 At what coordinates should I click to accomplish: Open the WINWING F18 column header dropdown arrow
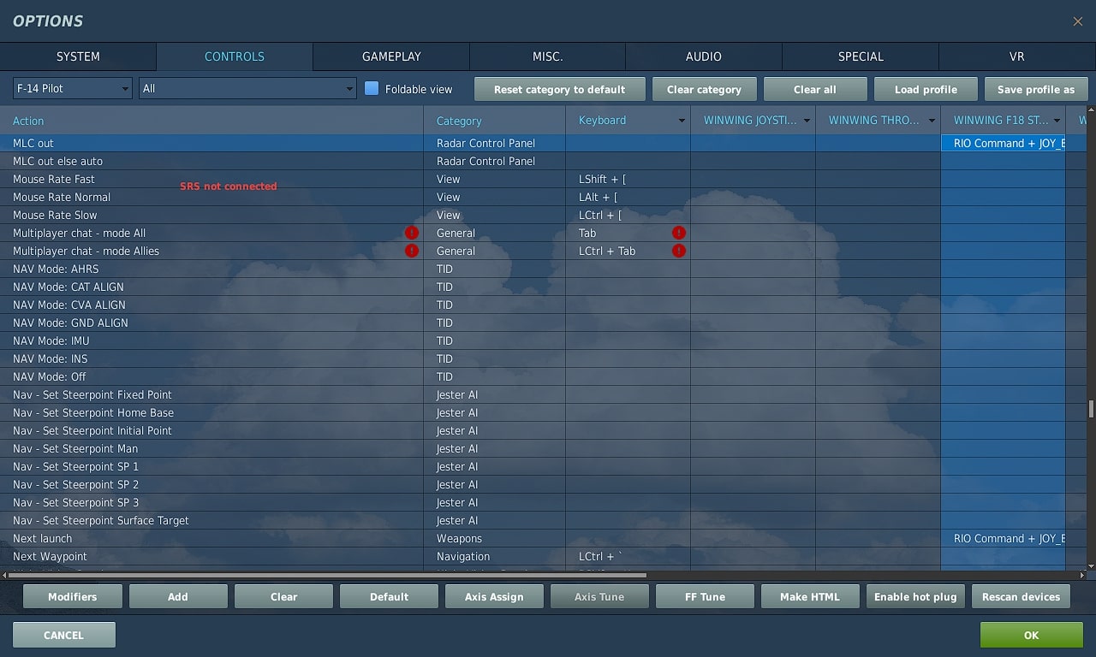[1057, 121]
